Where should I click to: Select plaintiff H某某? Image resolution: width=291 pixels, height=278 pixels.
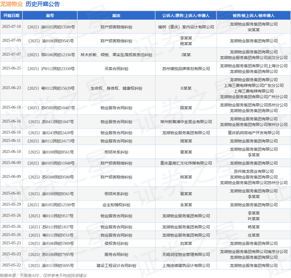186,88
